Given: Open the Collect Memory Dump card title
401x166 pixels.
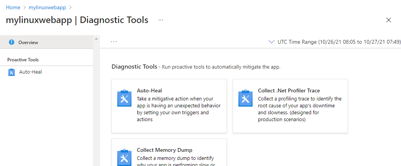Looking at the screenshot, I should [165, 150].
